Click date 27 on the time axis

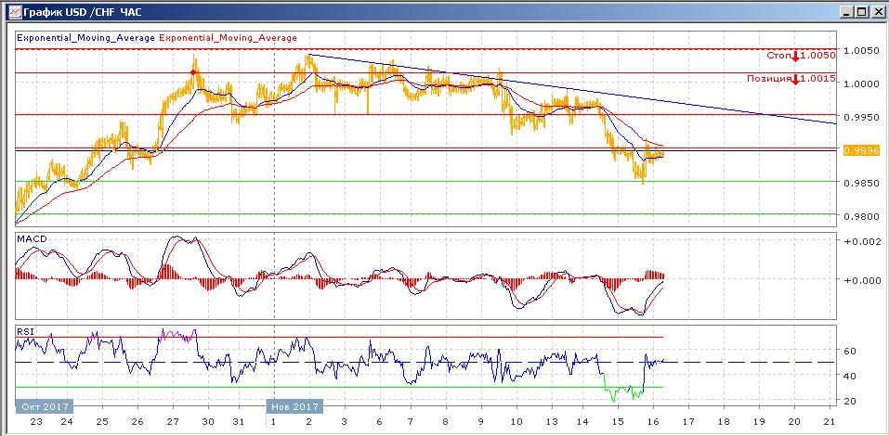[176, 420]
